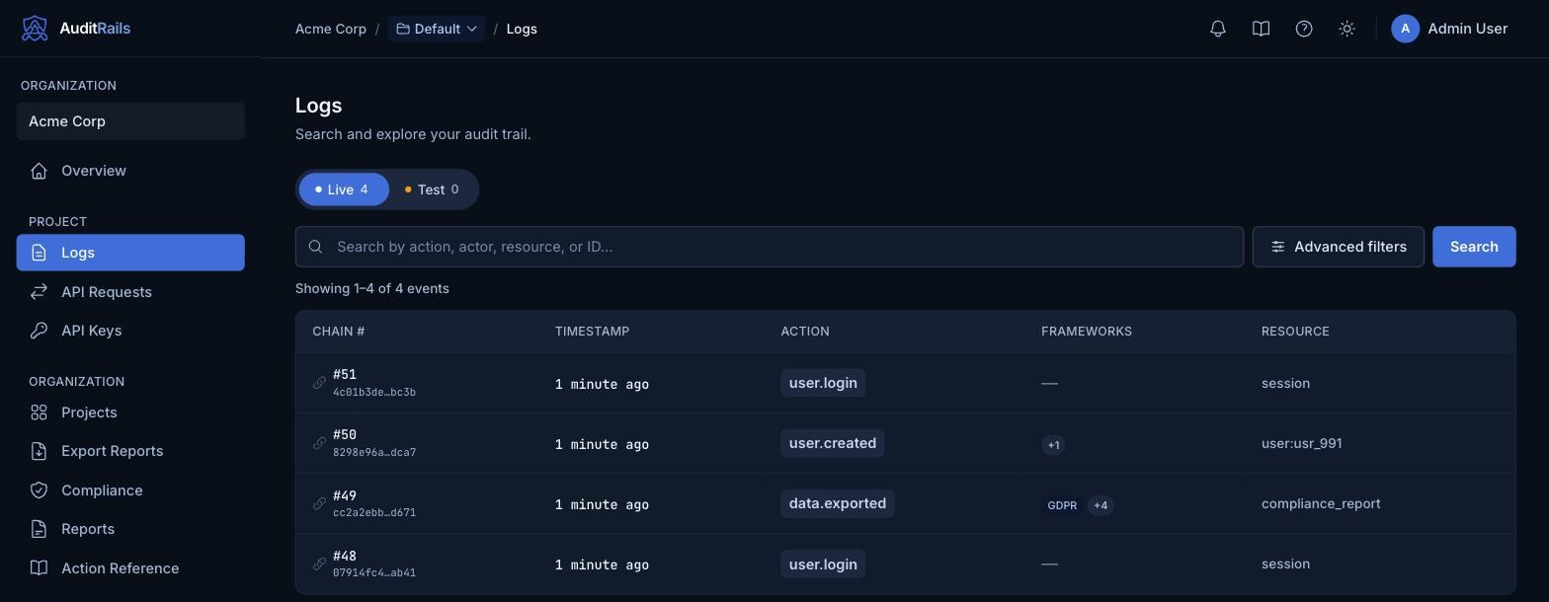The image size is (1549, 602).
Task: Click the Overview home icon
Action: (x=39, y=171)
